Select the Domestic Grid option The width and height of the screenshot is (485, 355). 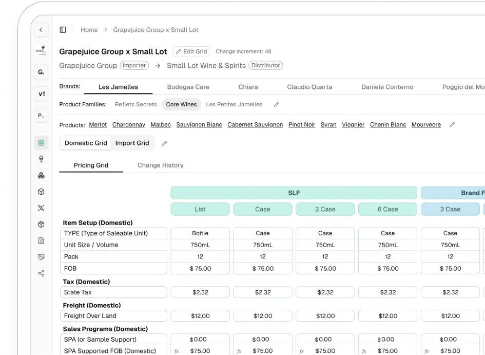click(x=85, y=143)
